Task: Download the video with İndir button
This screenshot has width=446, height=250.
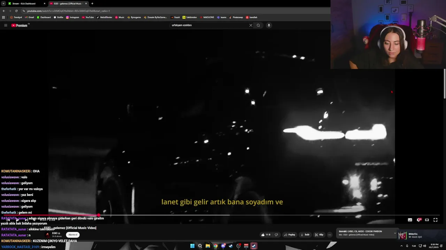Action: pos(305,235)
